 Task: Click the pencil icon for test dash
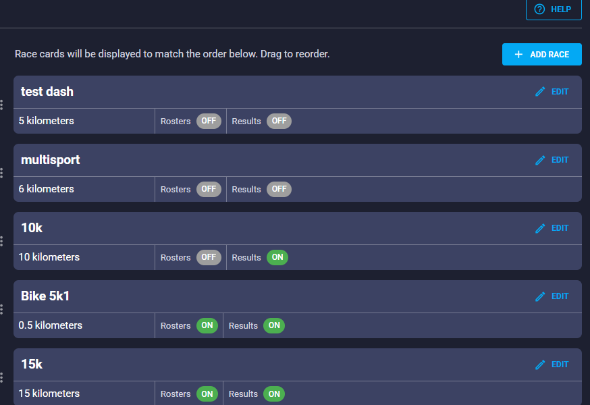tap(540, 92)
